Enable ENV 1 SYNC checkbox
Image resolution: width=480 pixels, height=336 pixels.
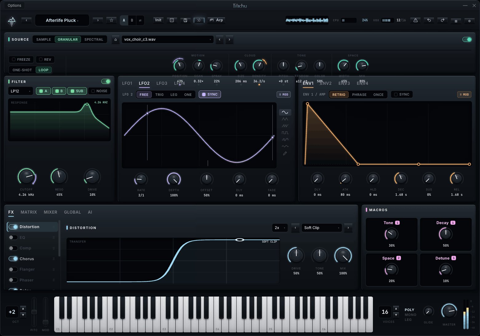pyautogui.click(x=402, y=95)
